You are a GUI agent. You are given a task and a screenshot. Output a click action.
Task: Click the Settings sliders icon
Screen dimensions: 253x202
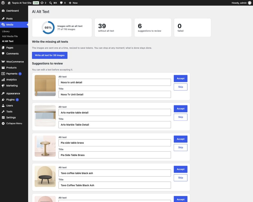[x=3, y=117]
